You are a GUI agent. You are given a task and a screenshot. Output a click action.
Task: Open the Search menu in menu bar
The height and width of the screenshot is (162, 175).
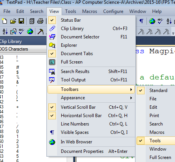37,11
